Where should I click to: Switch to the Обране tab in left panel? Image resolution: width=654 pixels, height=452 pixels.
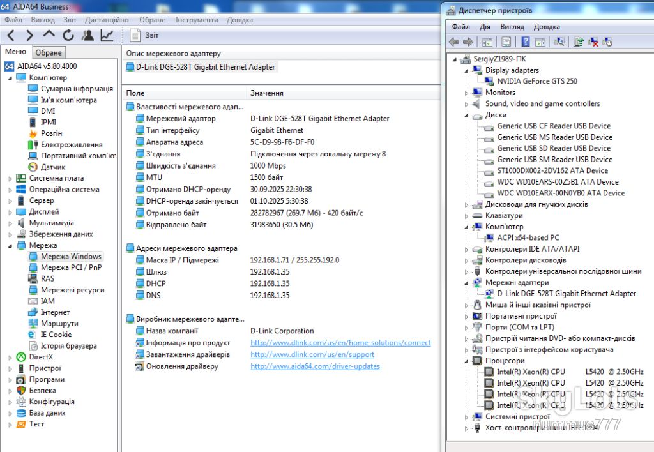(49, 52)
